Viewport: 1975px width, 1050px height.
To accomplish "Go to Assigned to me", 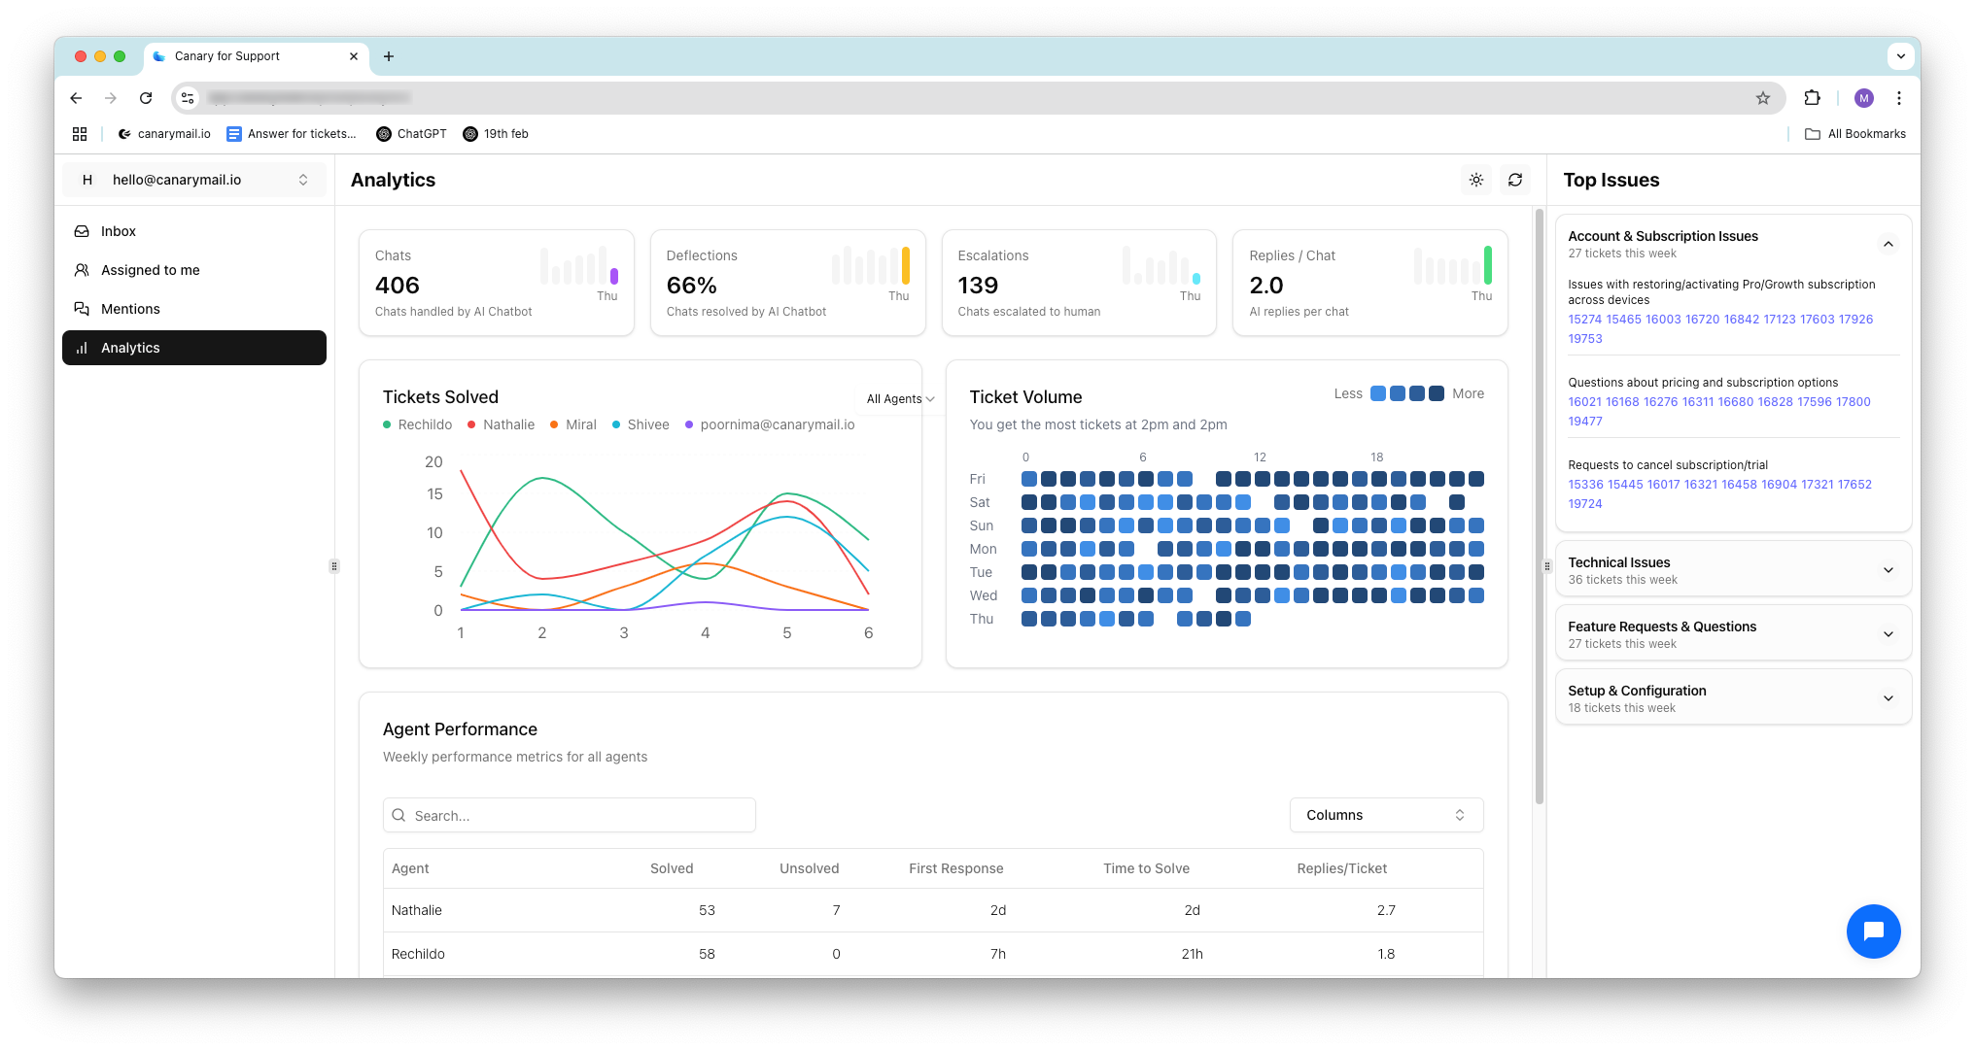I will click(x=150, y=270).
